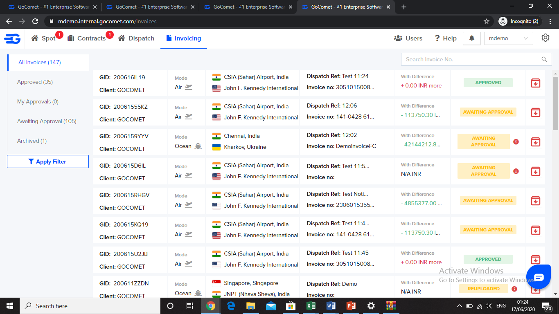Open Help page
The width and height of the screenshot is (559, 314).
coord(445,38)
